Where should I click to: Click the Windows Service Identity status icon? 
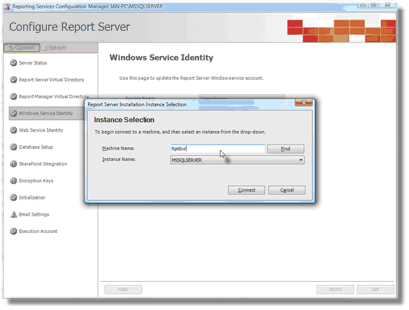point(13,113)
